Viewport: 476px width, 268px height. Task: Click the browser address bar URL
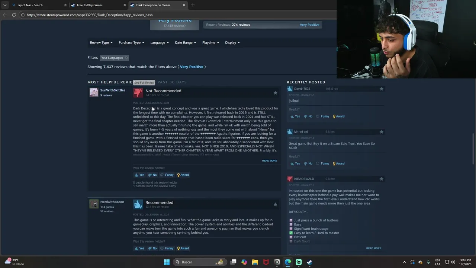pos(90,15)
